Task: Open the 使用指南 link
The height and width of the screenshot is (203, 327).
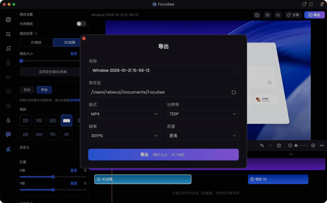Action: [75, 100]
